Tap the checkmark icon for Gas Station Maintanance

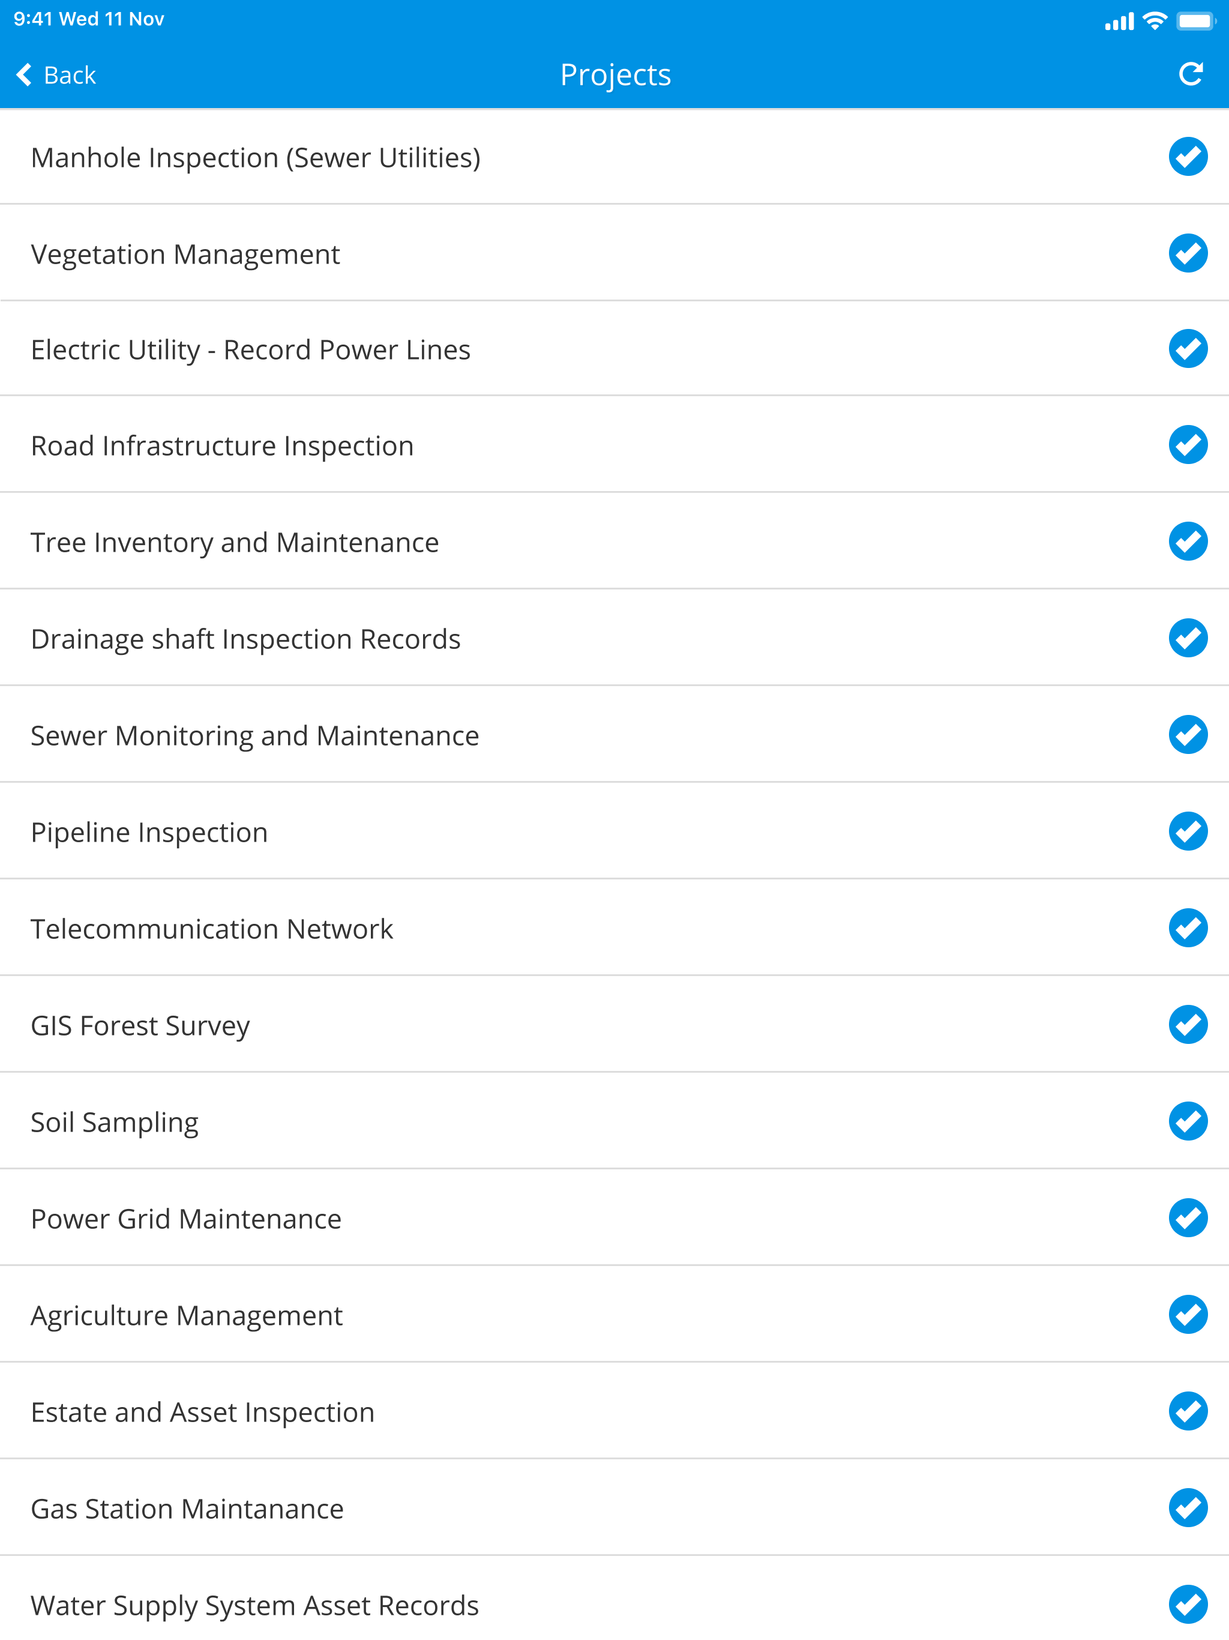point(1188,1508)
